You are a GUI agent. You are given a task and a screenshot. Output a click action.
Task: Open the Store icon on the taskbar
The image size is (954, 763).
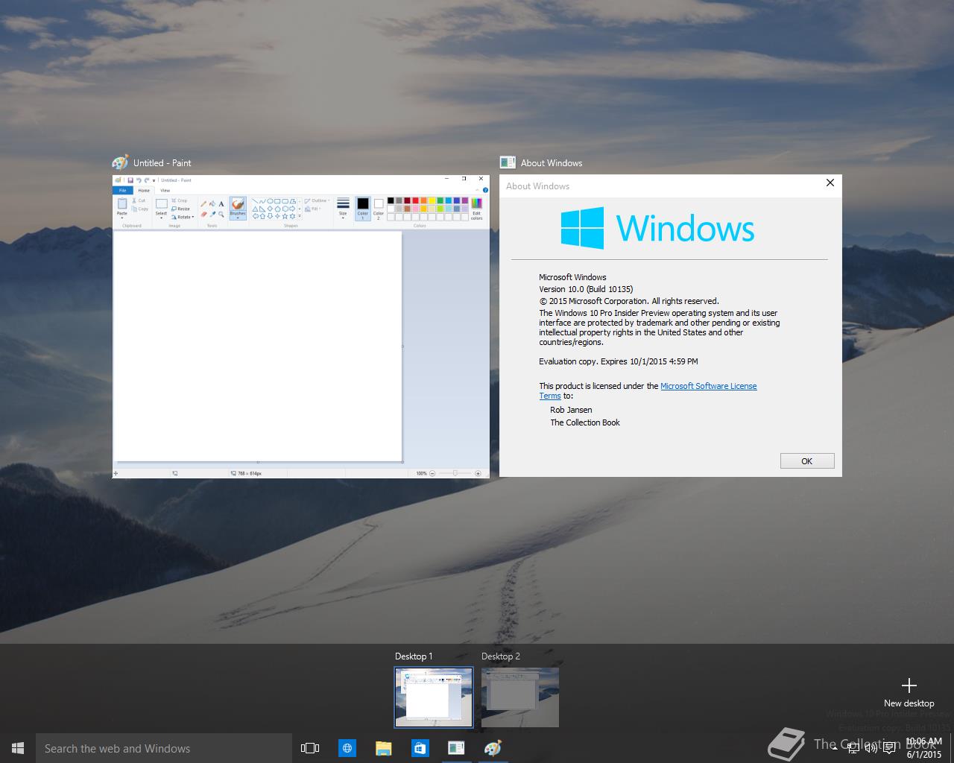coord(420,748)
